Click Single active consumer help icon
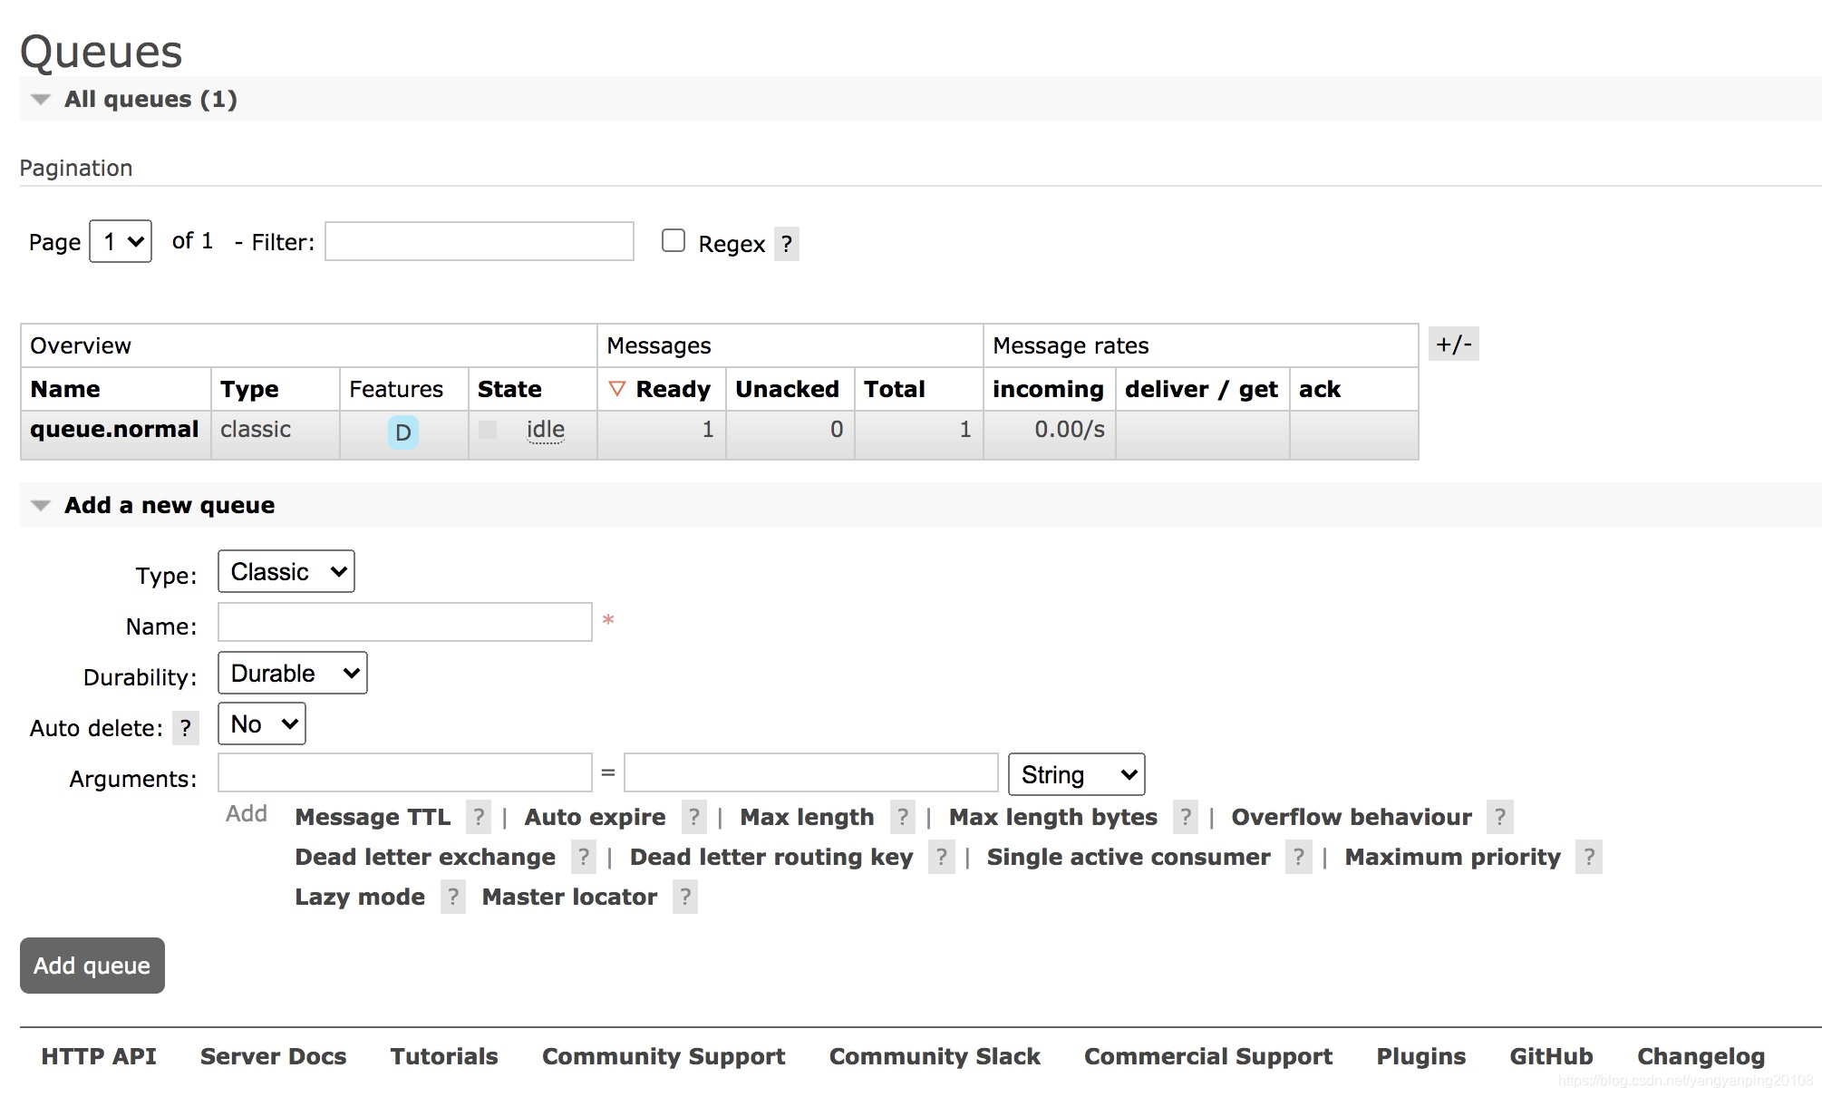 (1299, 857)
